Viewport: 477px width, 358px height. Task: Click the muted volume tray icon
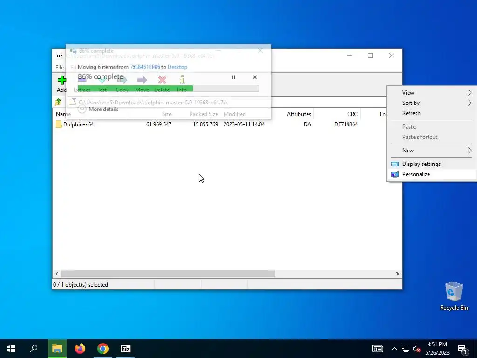[x=417, y=349]
